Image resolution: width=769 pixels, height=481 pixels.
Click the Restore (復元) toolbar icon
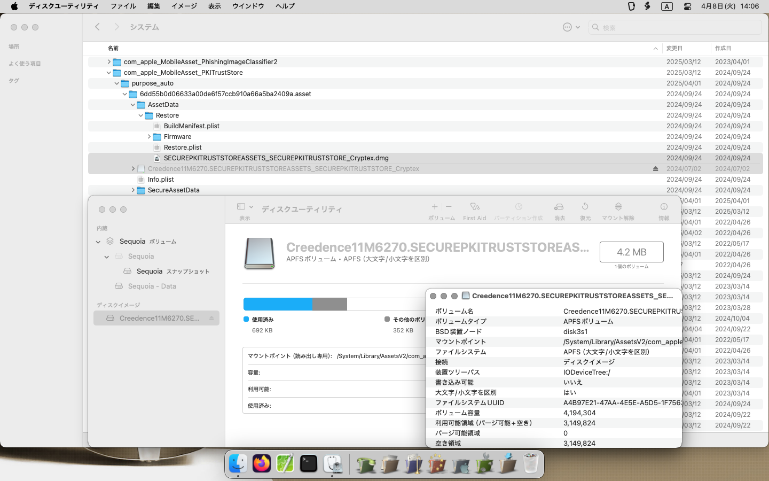coord(585,207)
